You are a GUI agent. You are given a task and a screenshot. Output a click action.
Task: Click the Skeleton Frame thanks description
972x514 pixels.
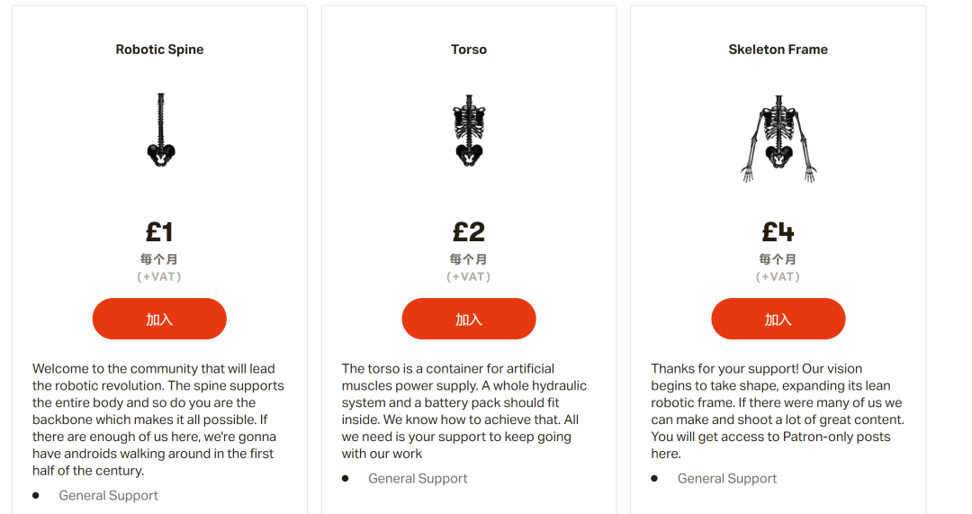click(x=778, y=411)
